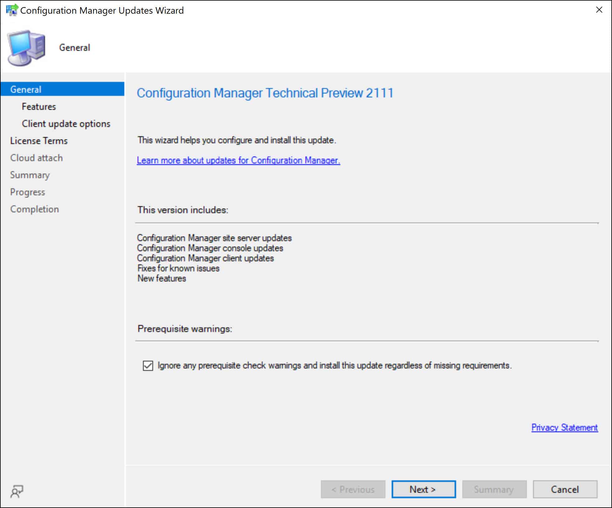Cancel the wizard
Screen dimensions: 612x508
(565, 489)
